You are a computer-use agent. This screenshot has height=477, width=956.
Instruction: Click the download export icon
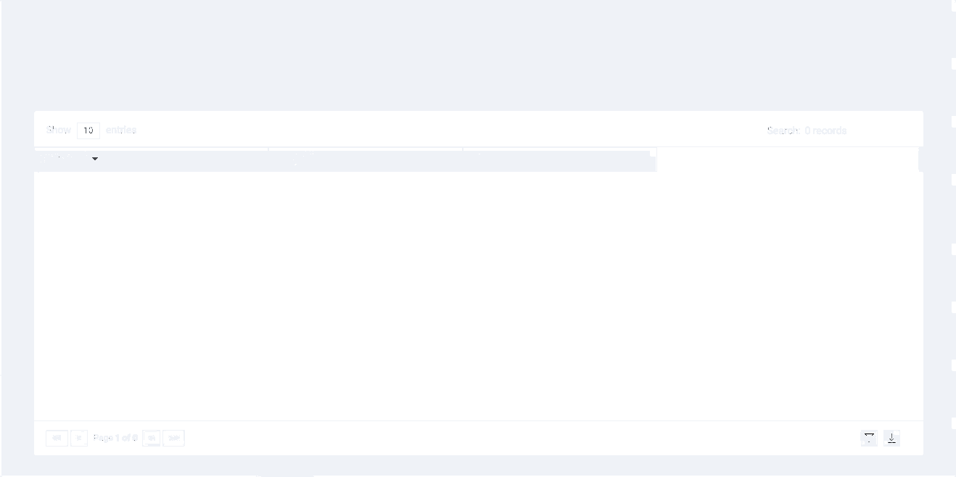click(892, 438)
